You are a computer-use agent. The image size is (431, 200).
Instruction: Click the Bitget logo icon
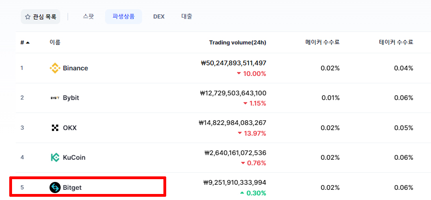point(55,187)
